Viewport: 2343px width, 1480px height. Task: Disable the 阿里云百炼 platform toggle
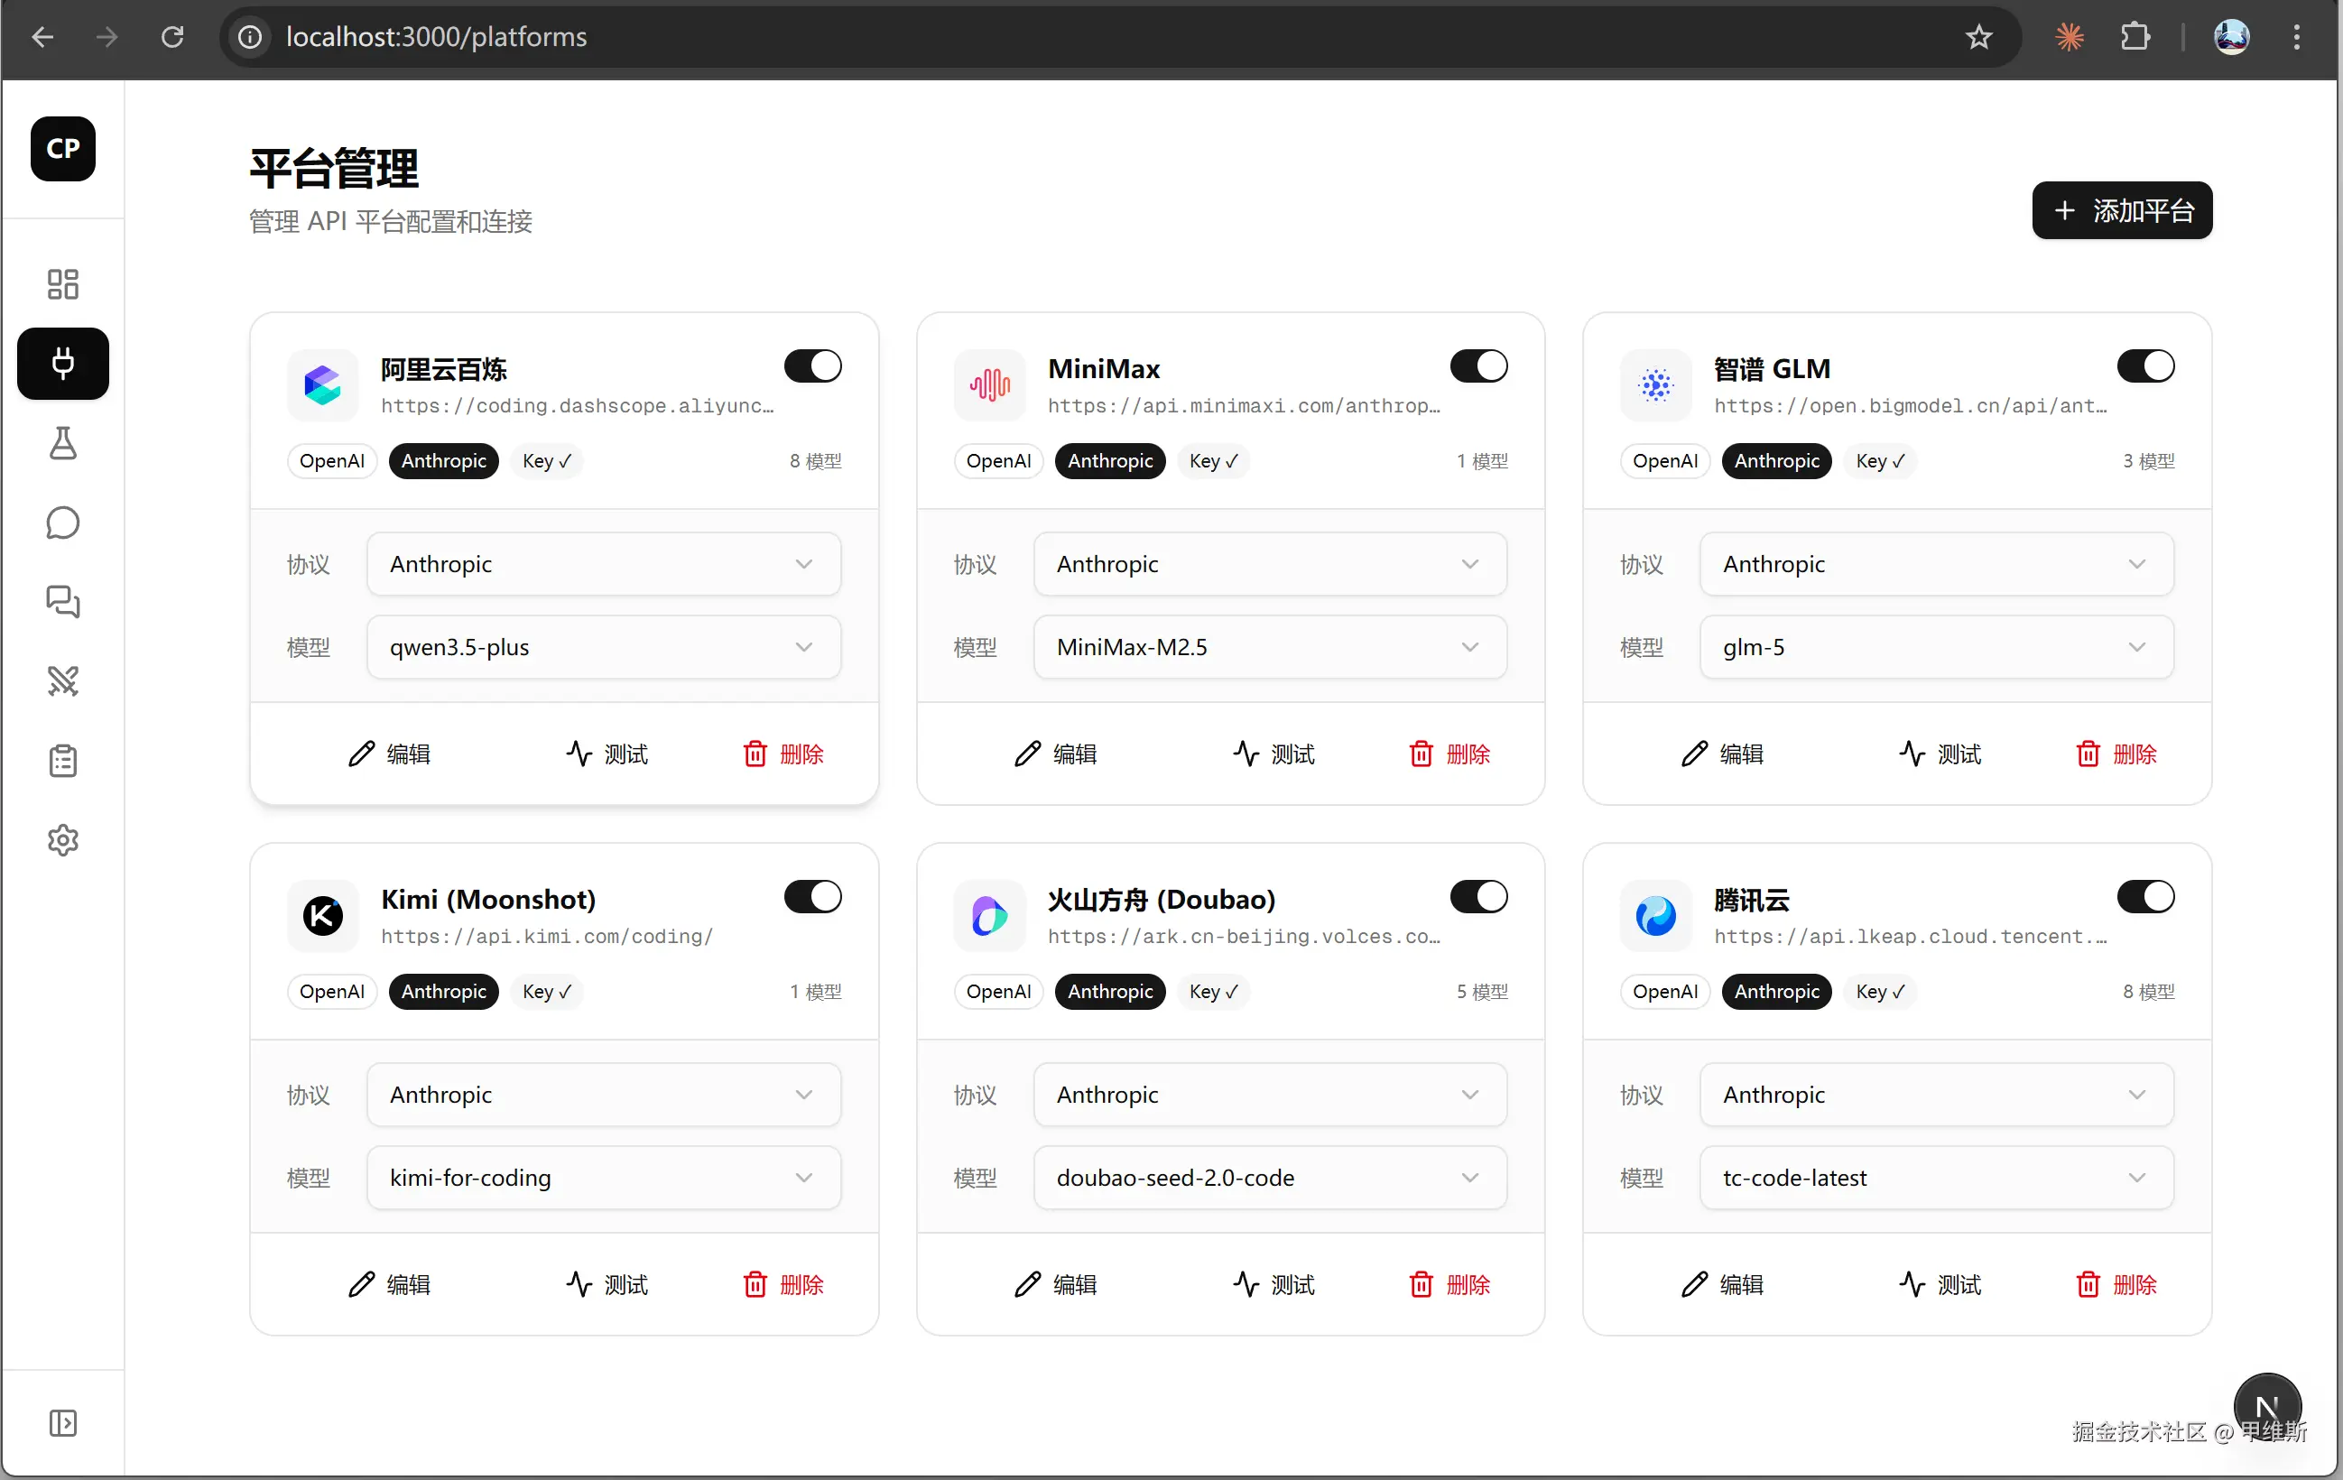(812, 366)
